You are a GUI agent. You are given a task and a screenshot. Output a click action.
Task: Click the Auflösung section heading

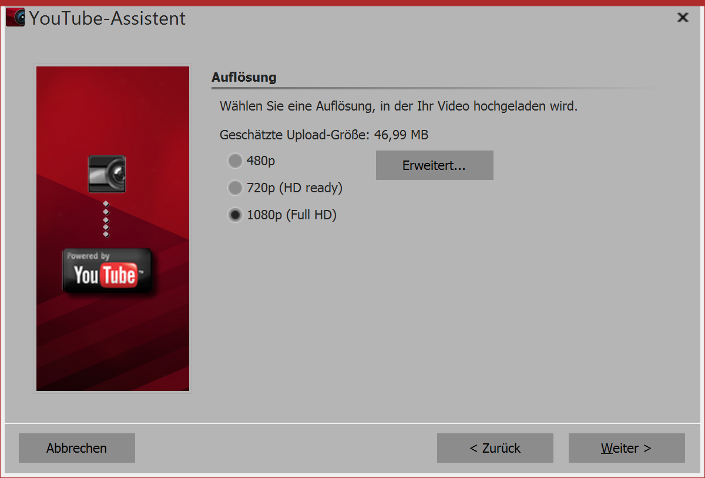[x=244, y=77]
